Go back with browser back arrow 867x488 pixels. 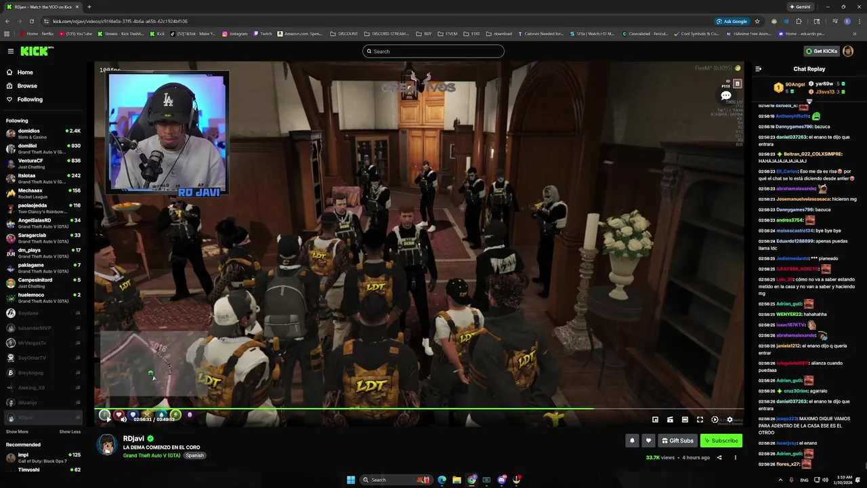(7, 21)
